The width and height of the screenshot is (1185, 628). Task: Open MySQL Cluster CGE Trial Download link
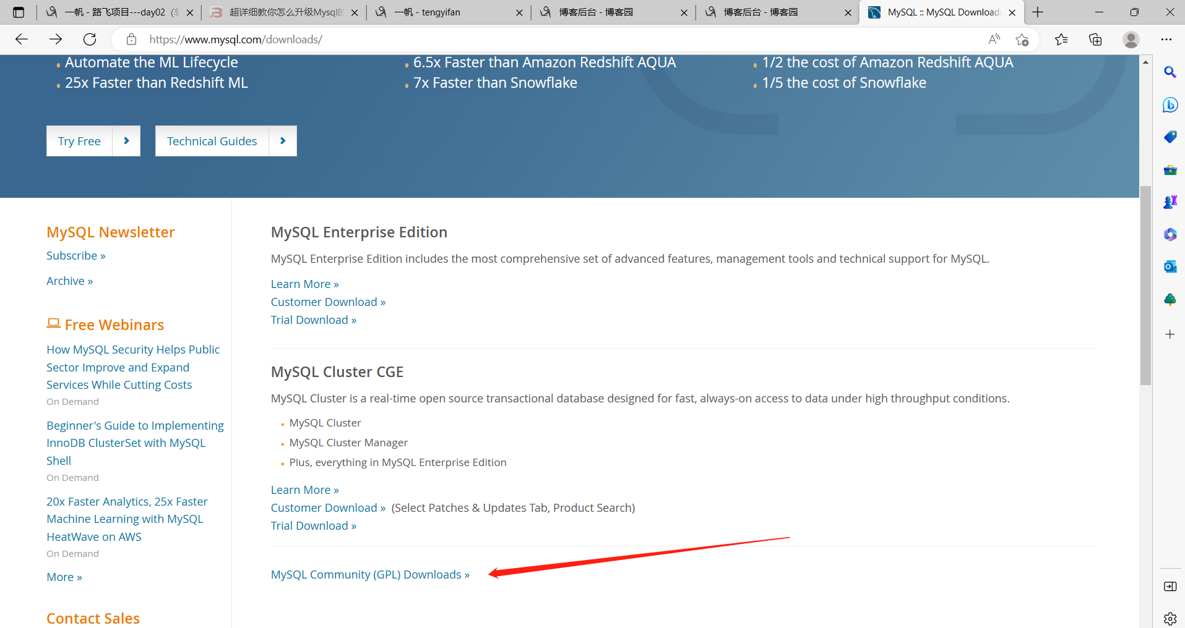314,526
